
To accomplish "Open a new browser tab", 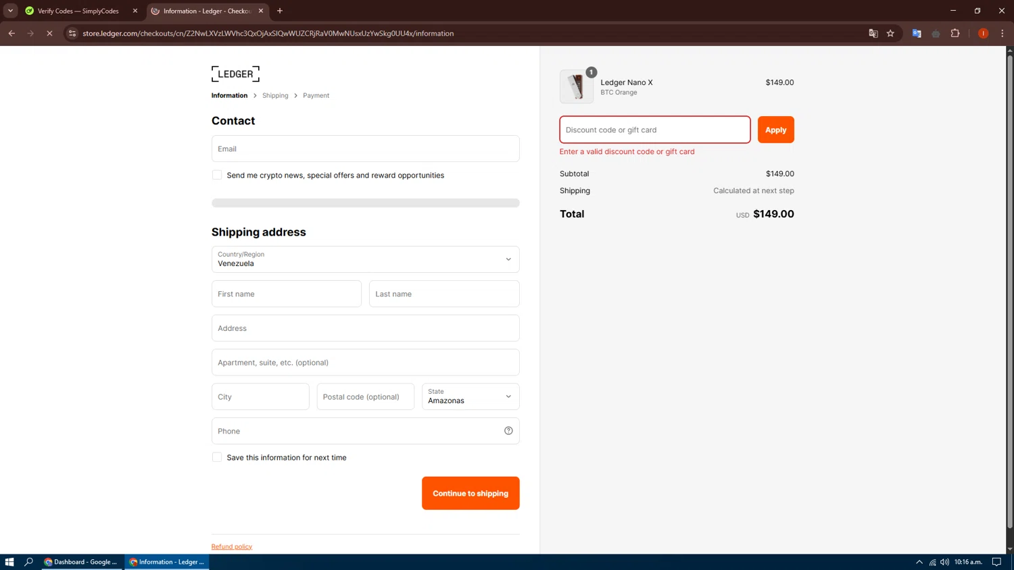I will coord(280,11).
